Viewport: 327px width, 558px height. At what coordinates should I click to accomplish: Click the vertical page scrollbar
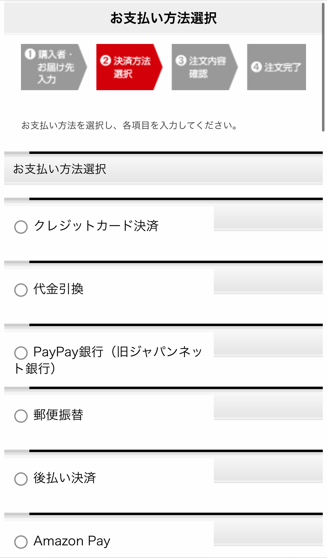[323, 67]
